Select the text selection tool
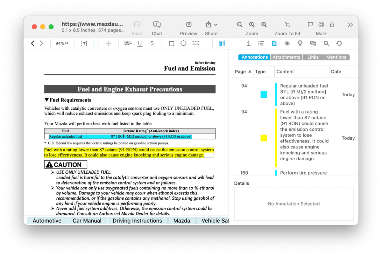 click(x=84, y=44)
